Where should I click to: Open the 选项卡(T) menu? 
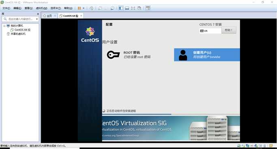click(56, 8)
